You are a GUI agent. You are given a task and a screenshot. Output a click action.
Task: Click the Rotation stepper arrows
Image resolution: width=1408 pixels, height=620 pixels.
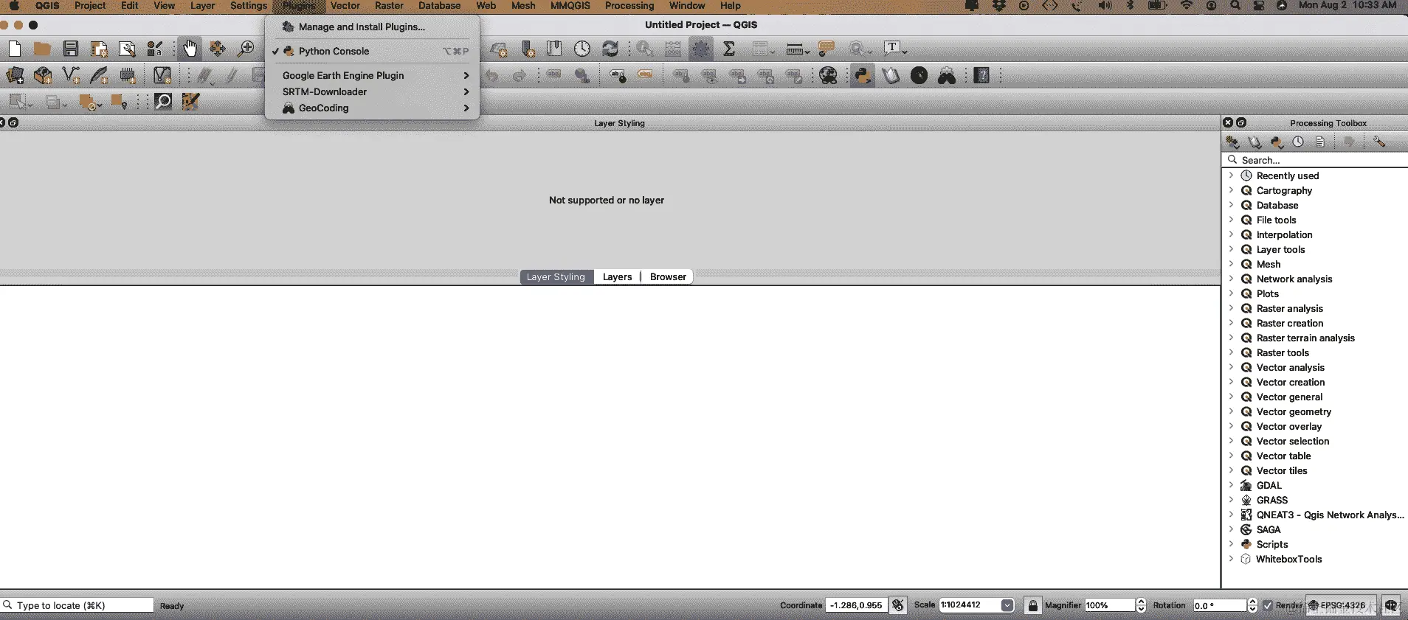tap(1252, 605)
